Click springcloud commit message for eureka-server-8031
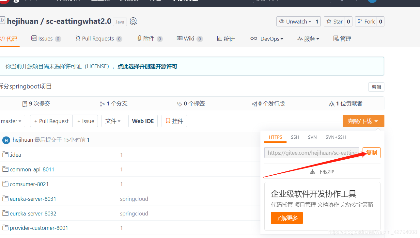The height and width of the screenshot is (238, 420). pyautogui.click(x=134, y=199)
